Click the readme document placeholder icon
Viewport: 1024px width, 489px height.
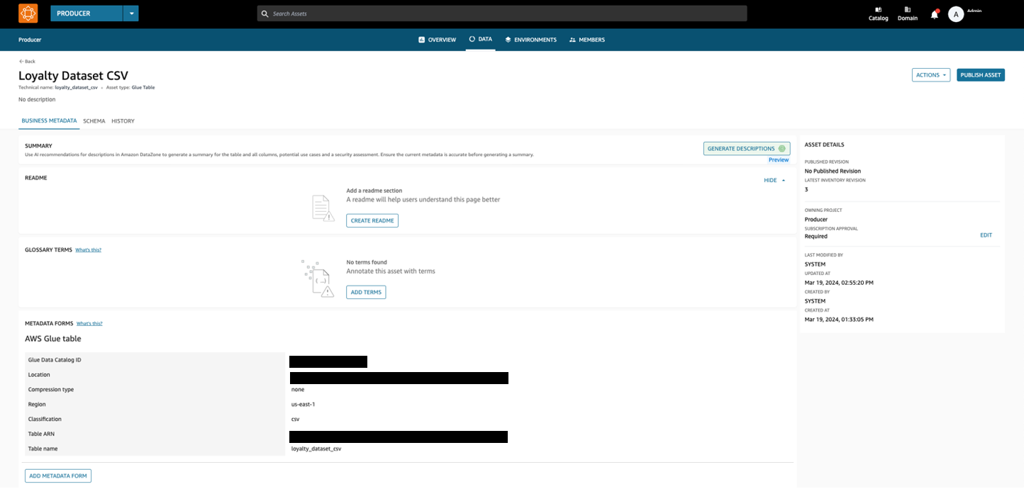point(323,208)
